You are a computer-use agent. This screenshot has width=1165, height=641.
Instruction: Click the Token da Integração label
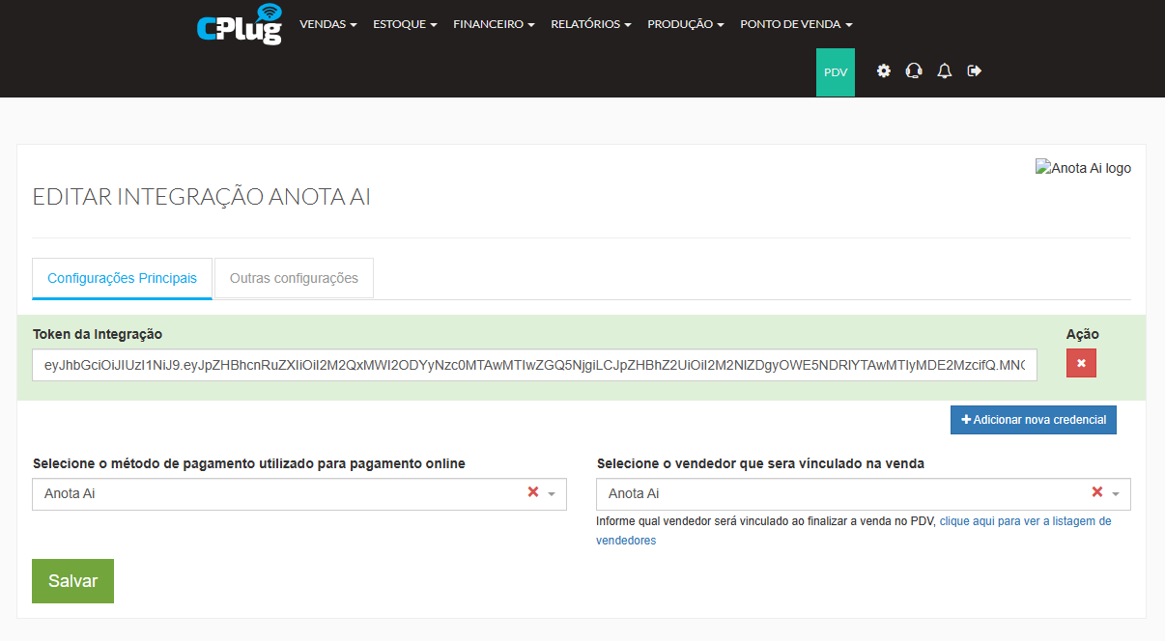tap(98, 334)
